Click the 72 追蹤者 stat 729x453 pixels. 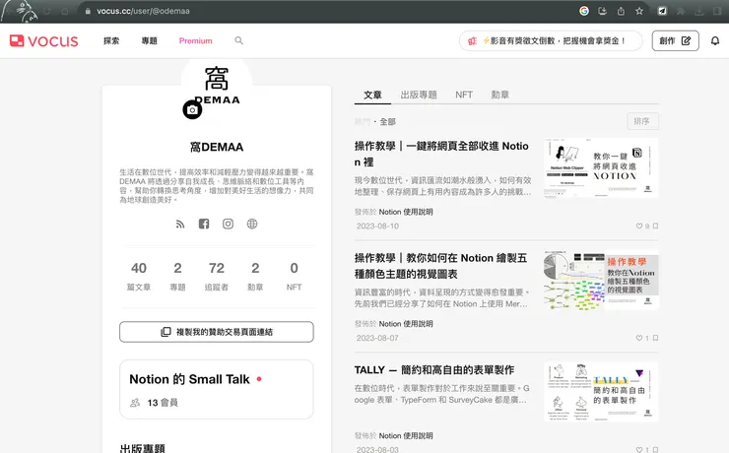(216, 276)
